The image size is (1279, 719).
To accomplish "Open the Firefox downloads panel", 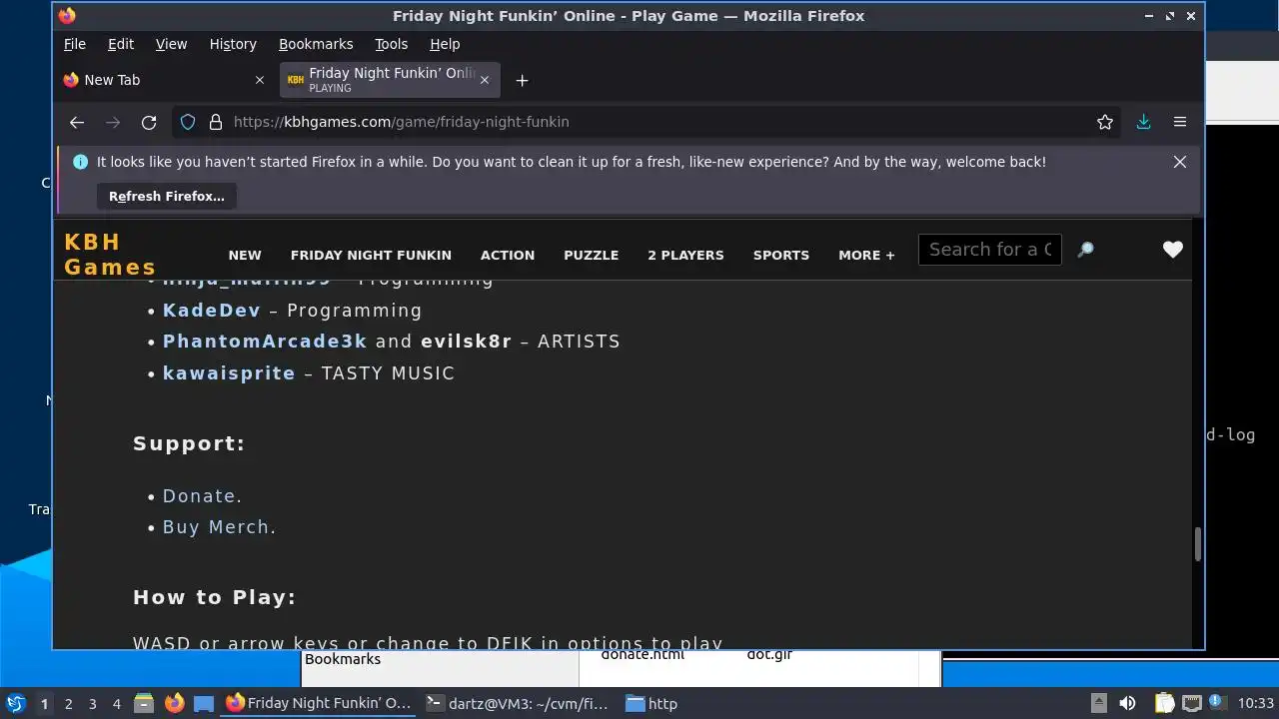I will tap(1144, 122).
